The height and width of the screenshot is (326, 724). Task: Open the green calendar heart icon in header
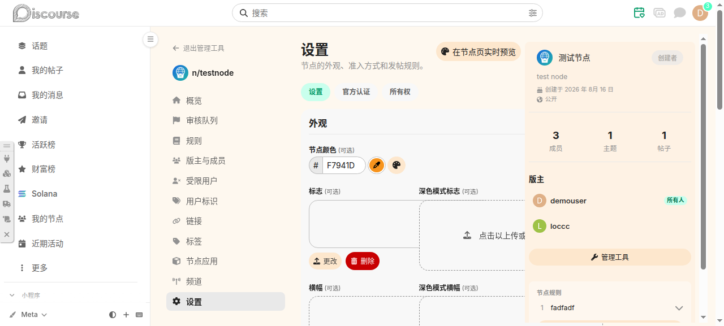(x=639, y=13)
